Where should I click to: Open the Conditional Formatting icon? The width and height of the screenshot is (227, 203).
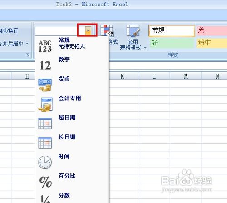point(107,31)
